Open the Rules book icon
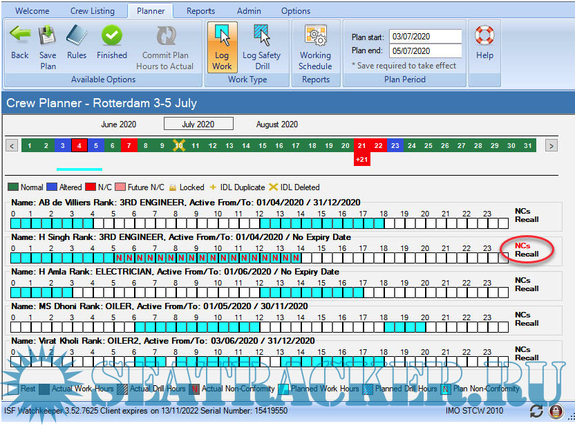575x426 pixels. pos(77,37)
